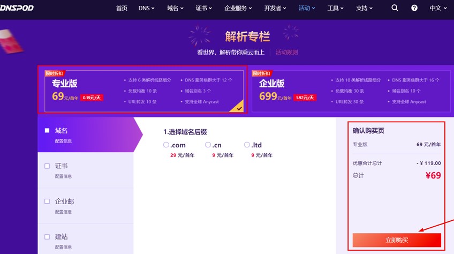Viewport: 454px width, 254px height.
Task: Click the 立即购买 button
Action: (397, 240)
